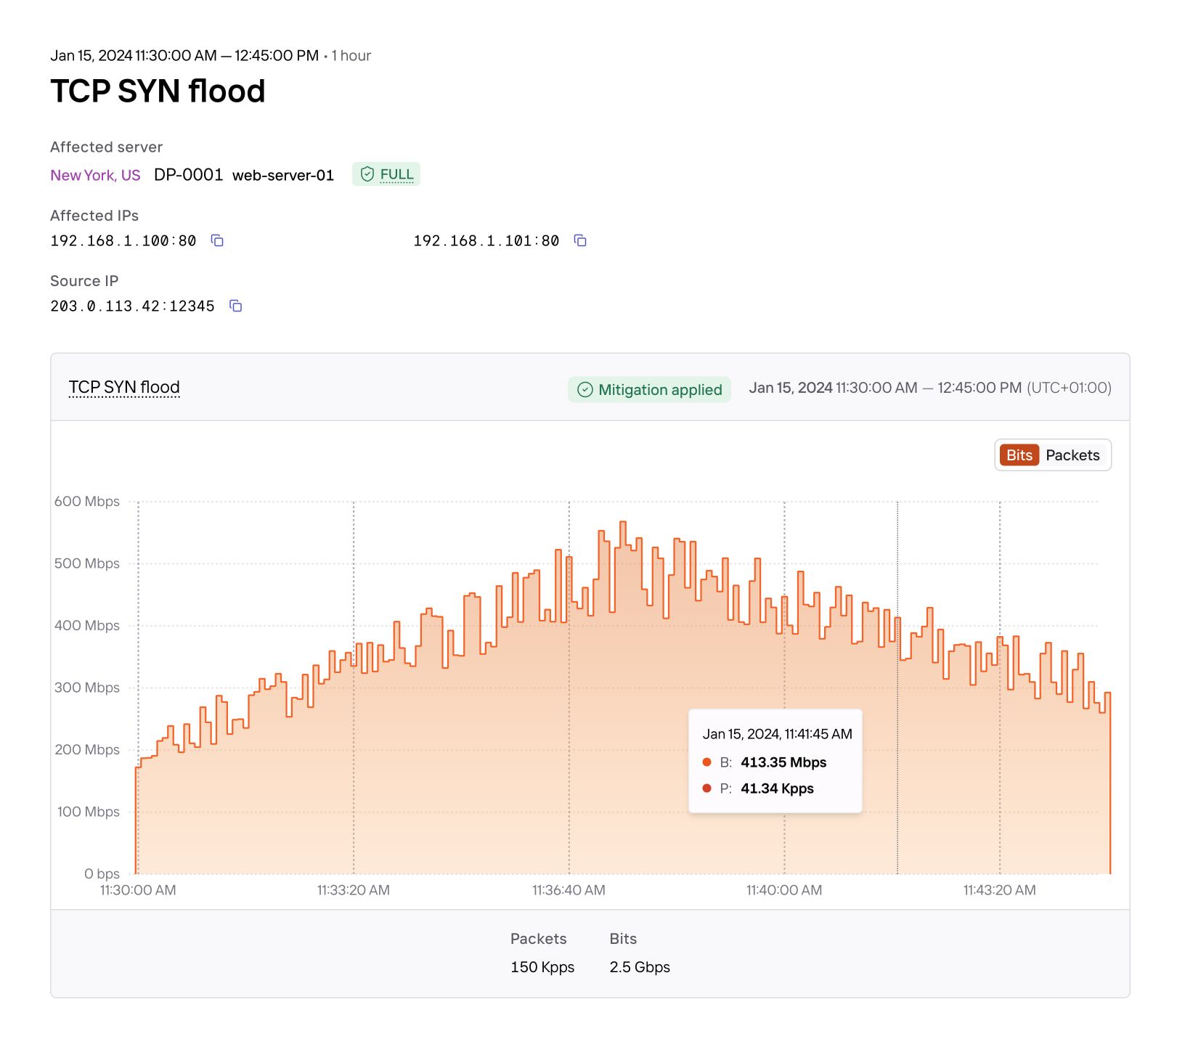
Task: Switch the chart to Packets view
Action: click(x=1072, y=455)
